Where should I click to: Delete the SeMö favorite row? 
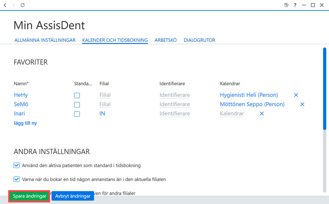[302, 104]
